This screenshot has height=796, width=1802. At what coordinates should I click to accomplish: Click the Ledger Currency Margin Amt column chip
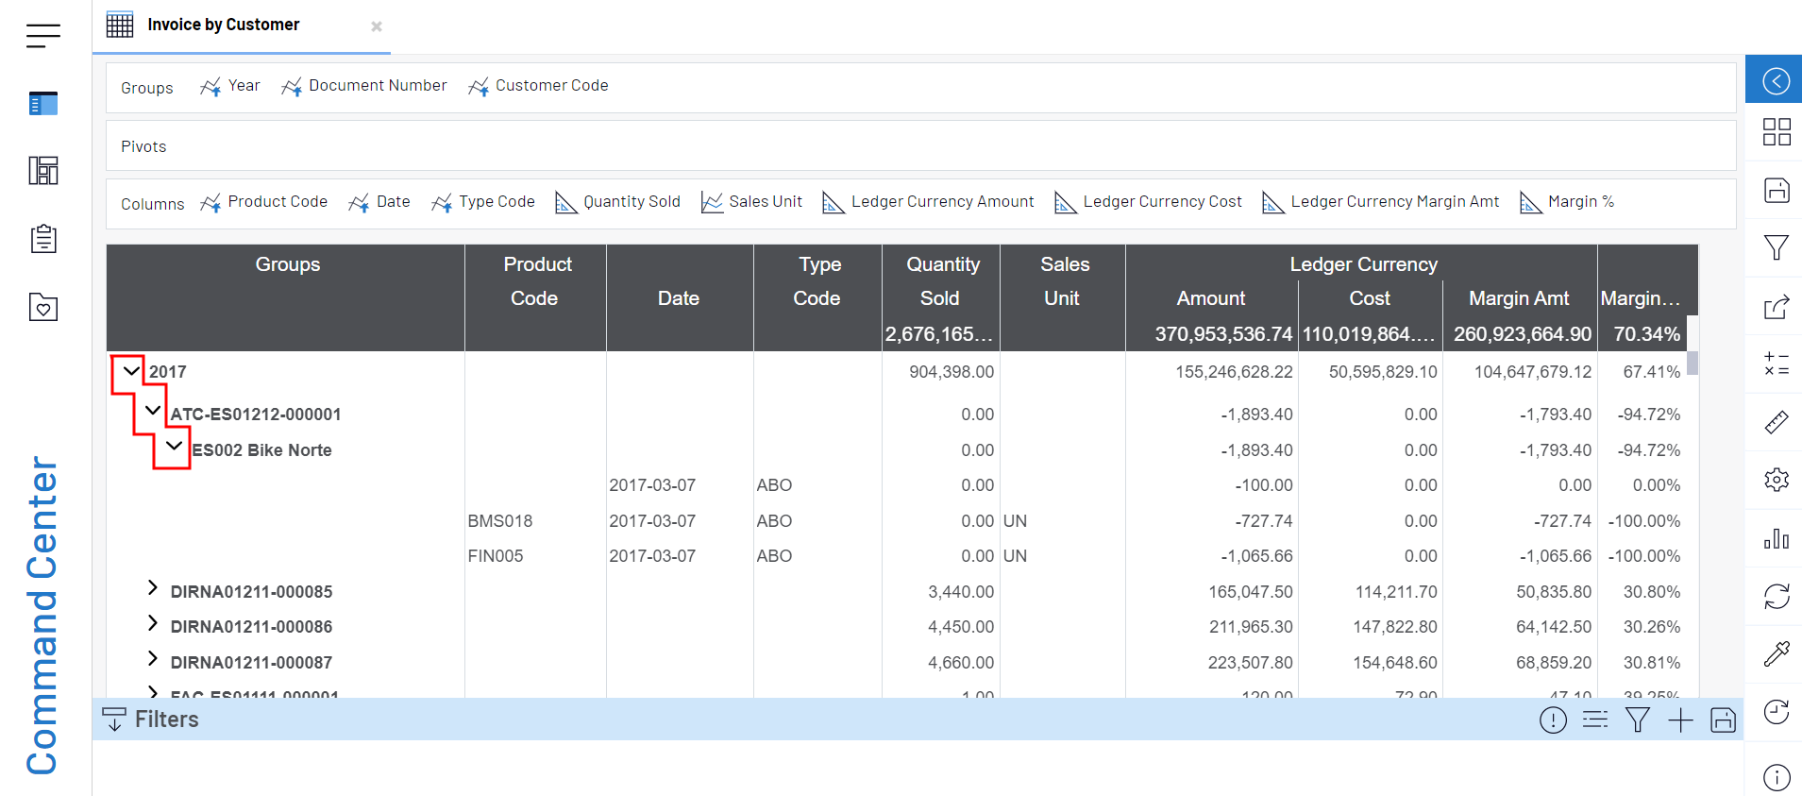pos(1393,202)
